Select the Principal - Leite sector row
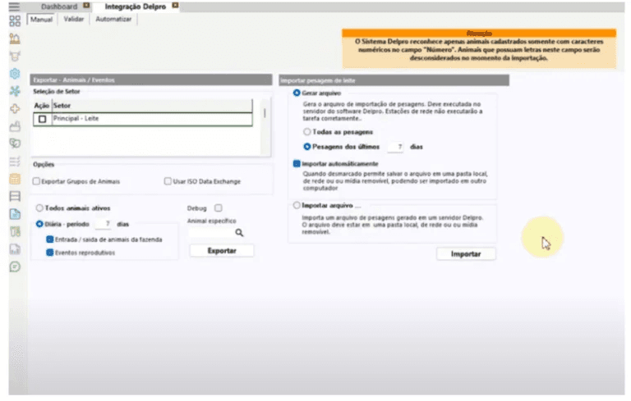 (x=143, y=120)
